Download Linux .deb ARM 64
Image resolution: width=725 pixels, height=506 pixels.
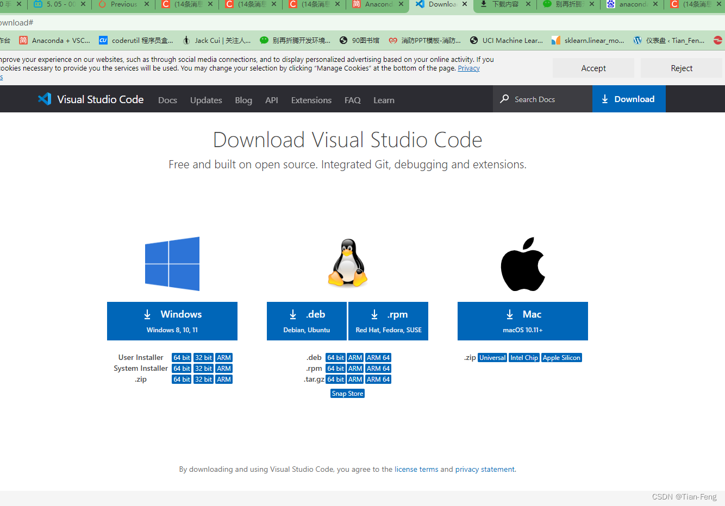click(378, 357)
